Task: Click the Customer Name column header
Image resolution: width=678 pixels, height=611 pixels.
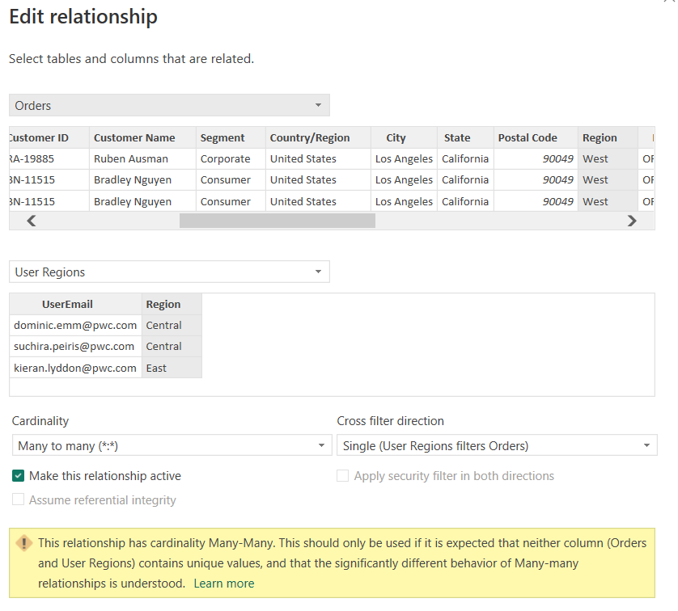Action: 134,137
